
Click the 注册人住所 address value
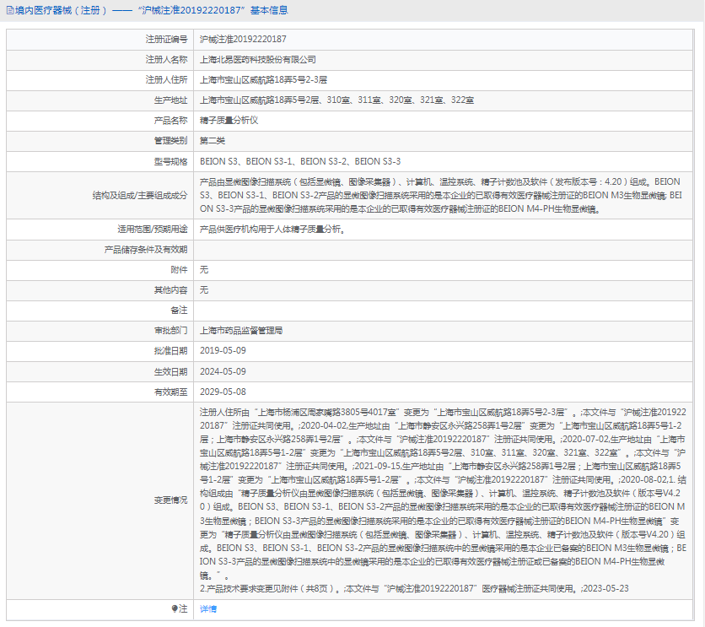(263, 80)
